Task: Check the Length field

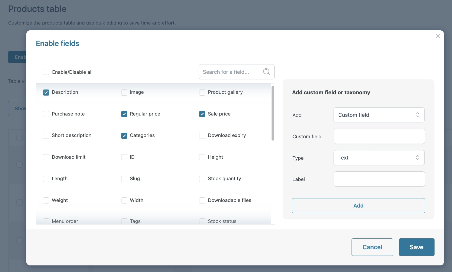Action: coord(46,179)
